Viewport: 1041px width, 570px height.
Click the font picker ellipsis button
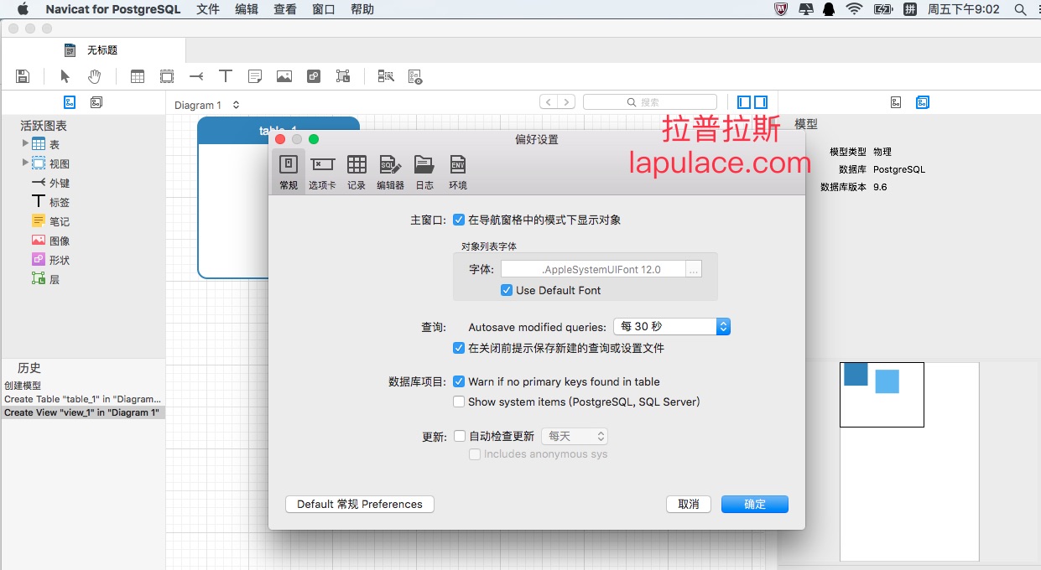click(694, 269)
